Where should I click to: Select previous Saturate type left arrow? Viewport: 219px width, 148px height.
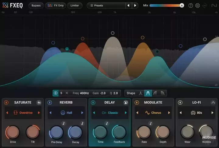(x=7, y=113)
